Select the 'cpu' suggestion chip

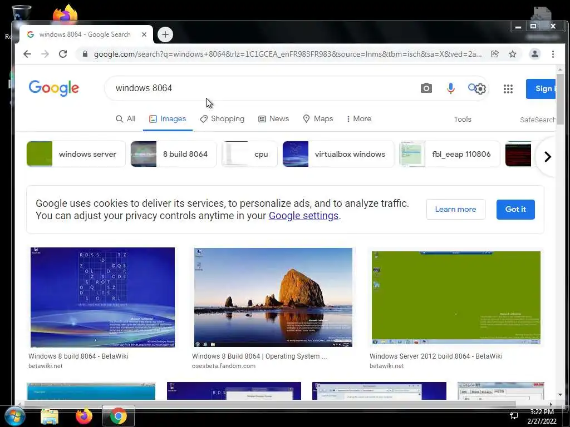[x=249, y=154]
